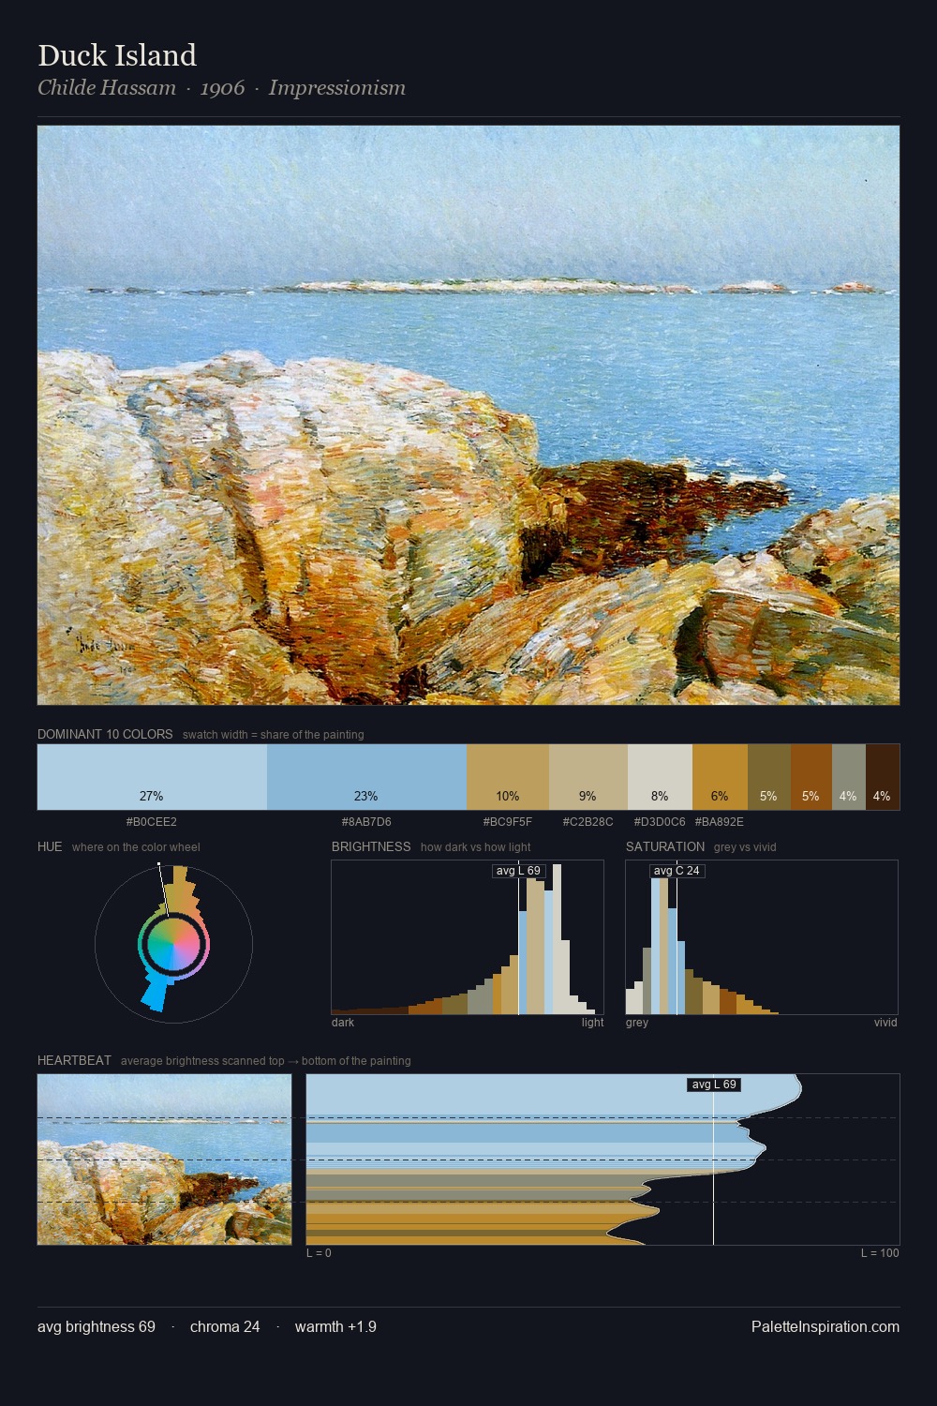937x1406 pixels.
Task: Select the 10% tan swatch
Action: pyautogui.click(x=508, y=776)
